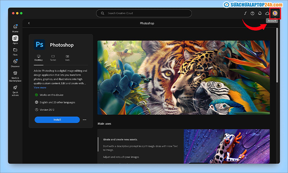Click the Search Creative Cloud field
The height and width of the screenshot is (173, 288).
[144, 13]
